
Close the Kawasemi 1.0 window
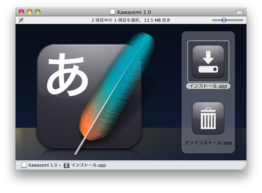(x=21, y=12)
